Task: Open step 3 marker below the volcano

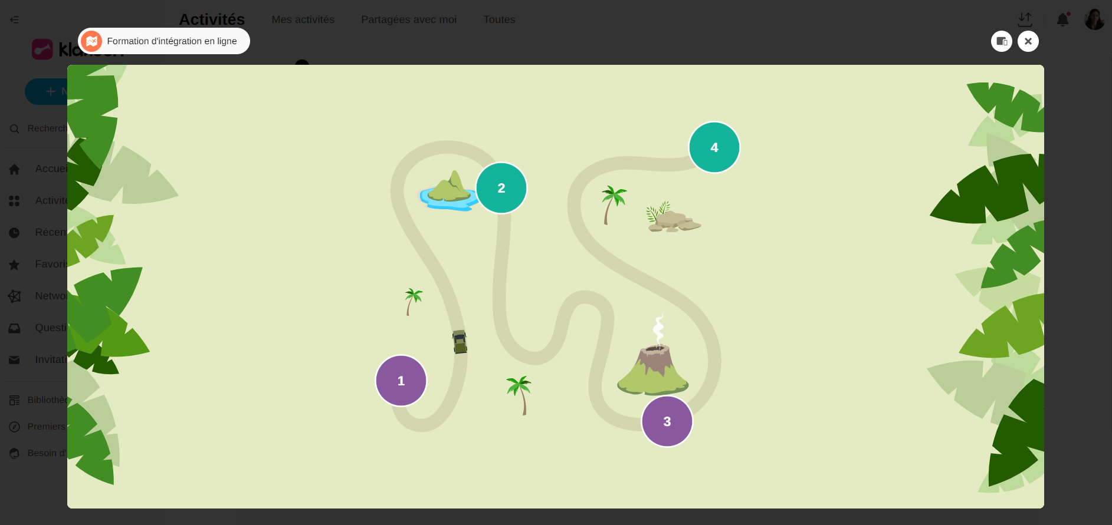Action: point(667,421)
